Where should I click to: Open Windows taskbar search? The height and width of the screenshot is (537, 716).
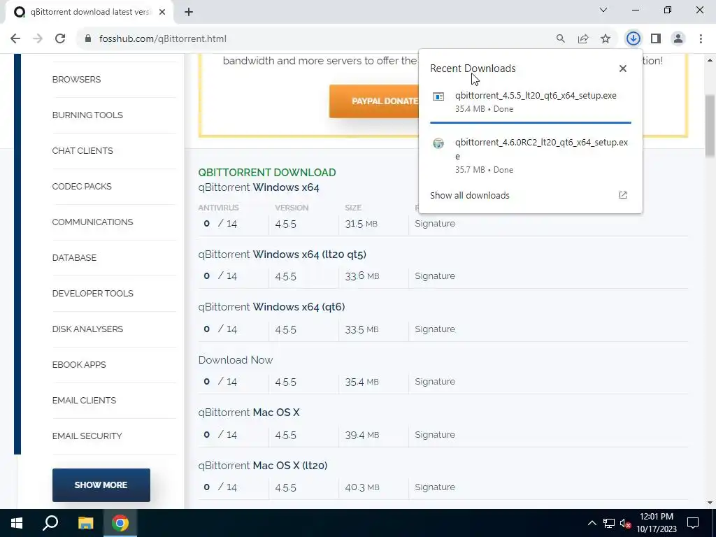tap(50, 523)
